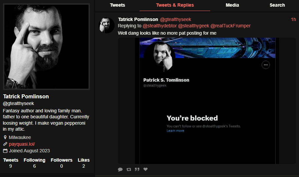299x177 pixels.
Task: Open the Tweets count of 9
Action: click(x=11, y=163)
